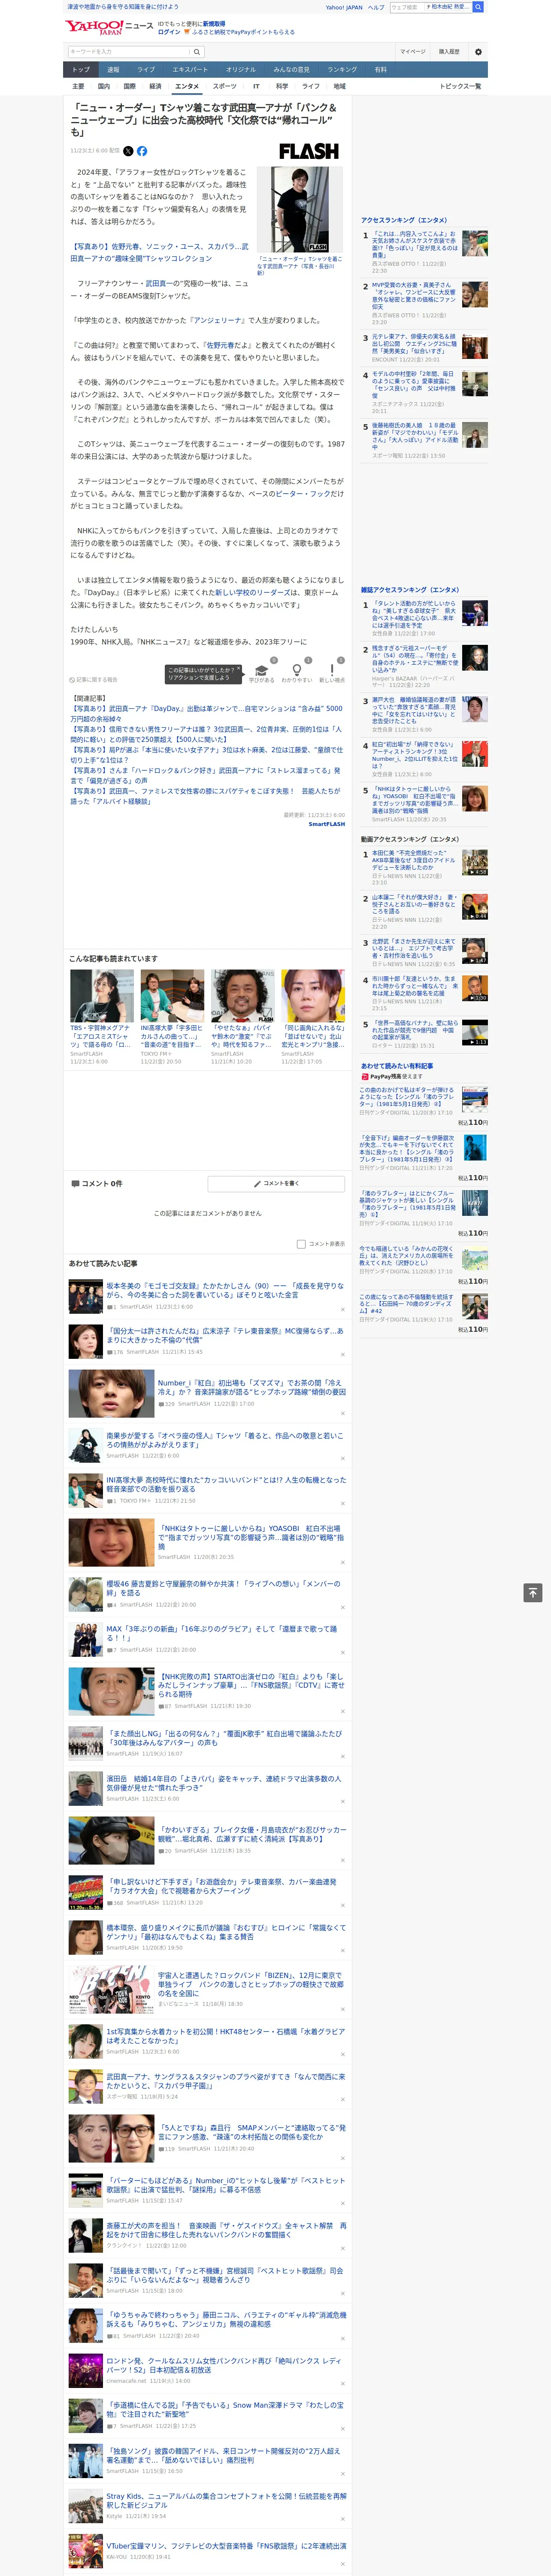Click the 購入履歴 button
Screen dimensions: 551x2576
click(x=449, y=52)
